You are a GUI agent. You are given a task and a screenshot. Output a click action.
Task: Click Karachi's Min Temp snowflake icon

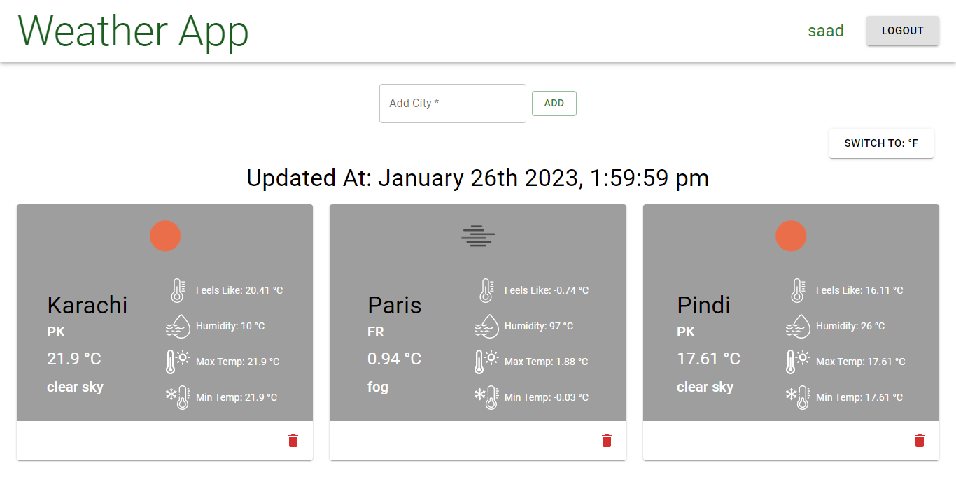click(x=178, y=397)
